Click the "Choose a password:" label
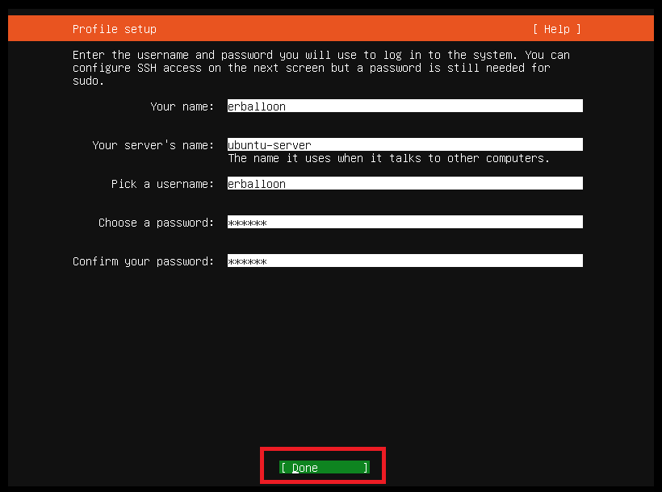This screenshot has width=662, height=492. [x=156, y=223]
